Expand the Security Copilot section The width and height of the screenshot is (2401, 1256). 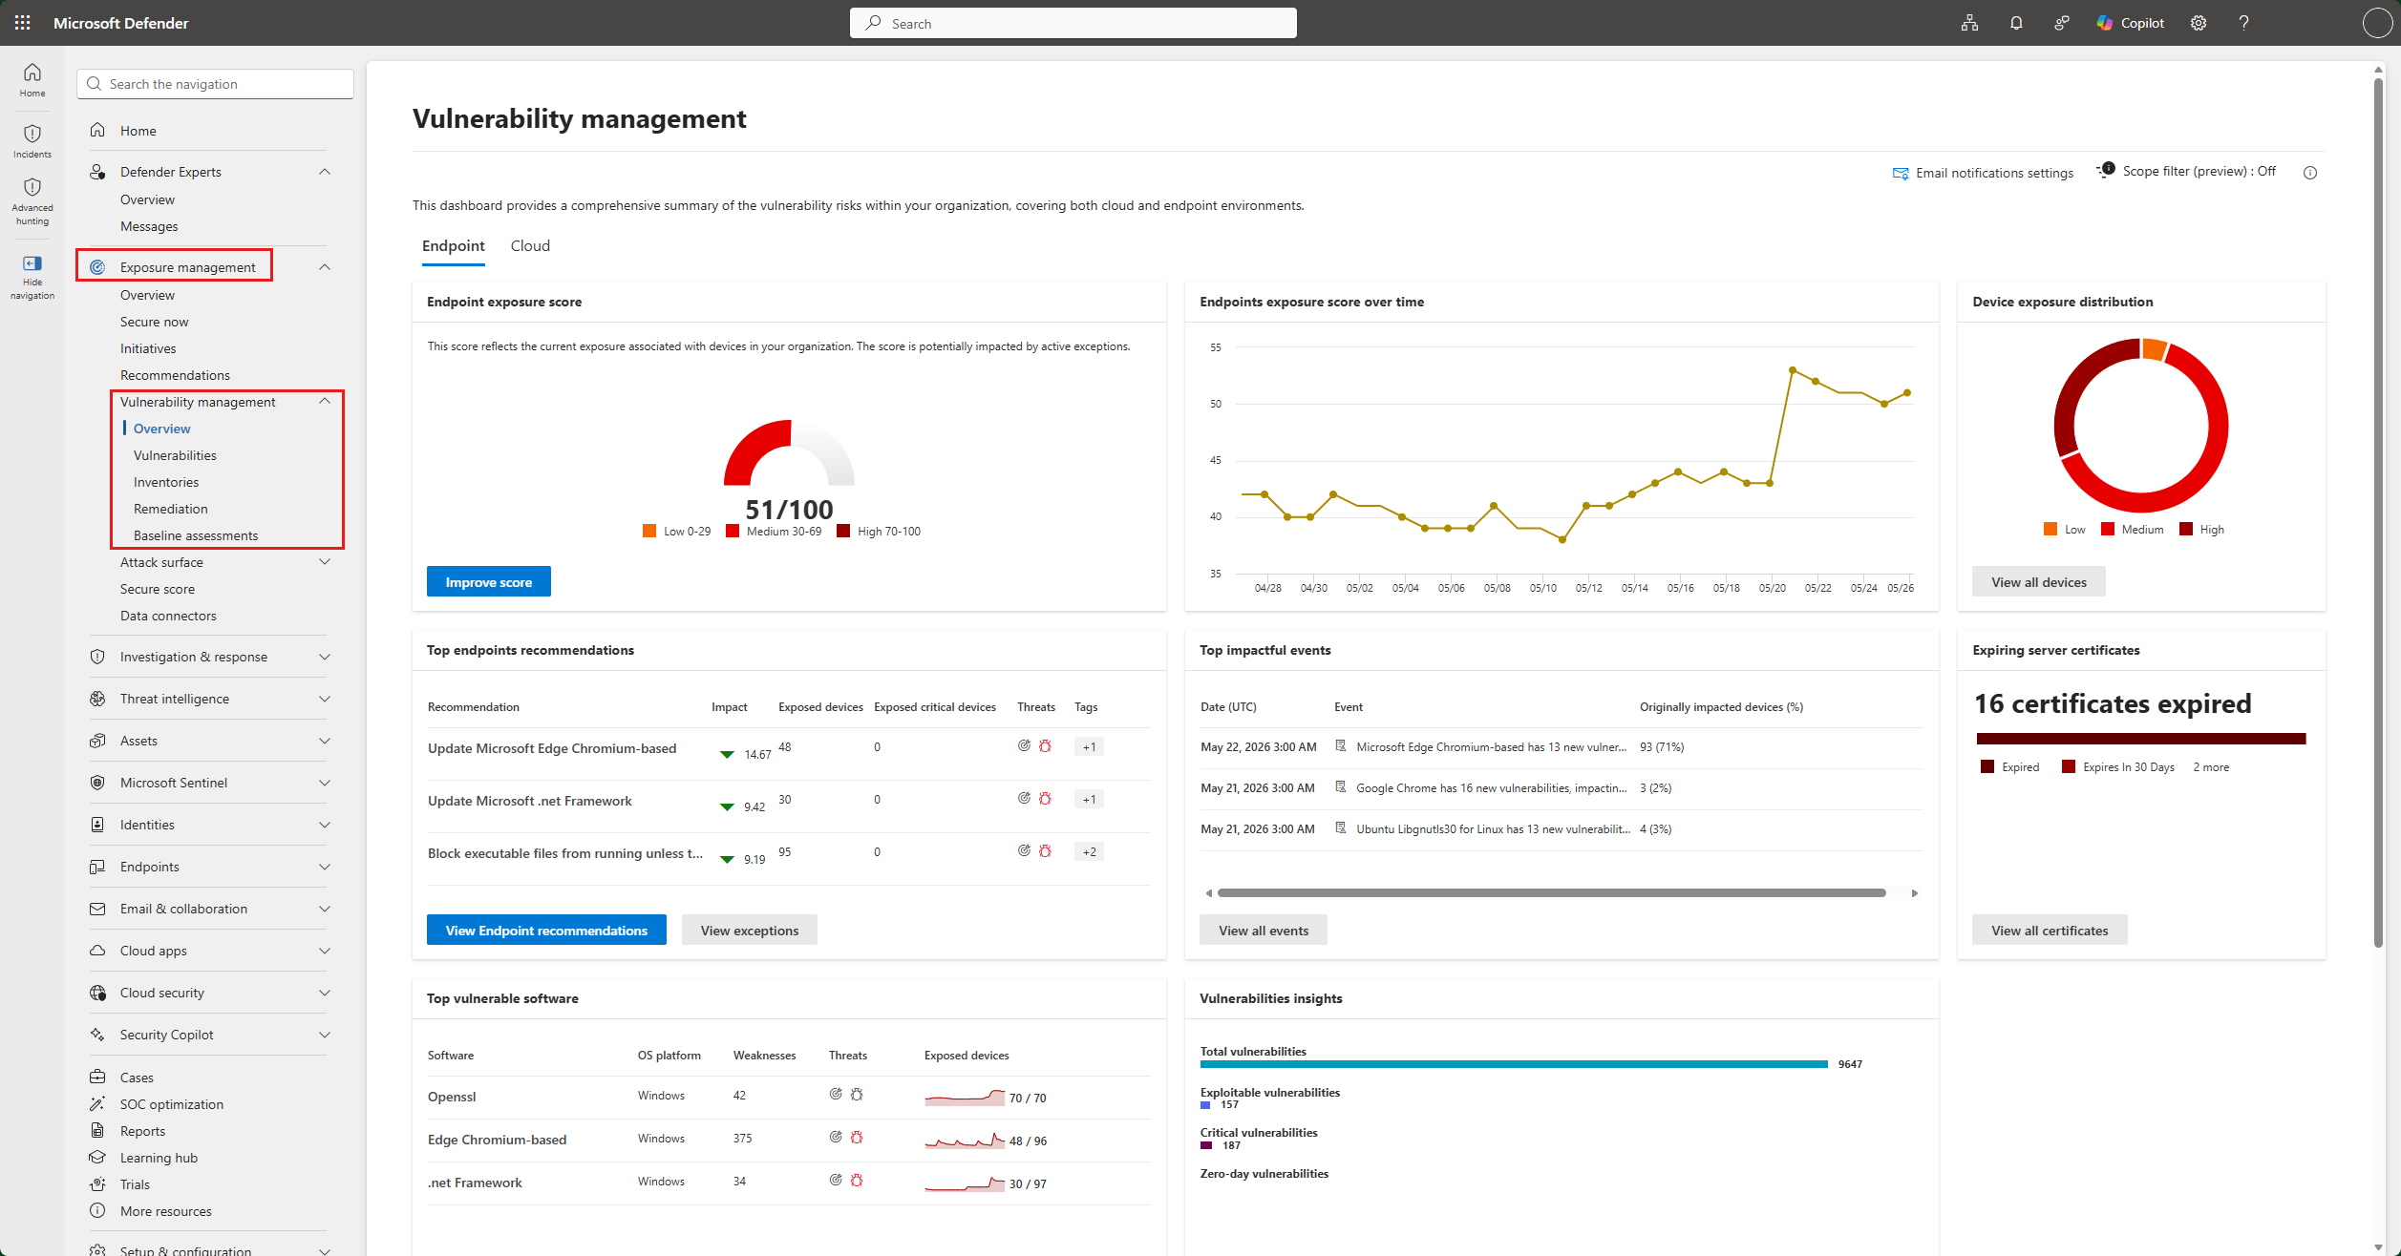pos(325,1035)
